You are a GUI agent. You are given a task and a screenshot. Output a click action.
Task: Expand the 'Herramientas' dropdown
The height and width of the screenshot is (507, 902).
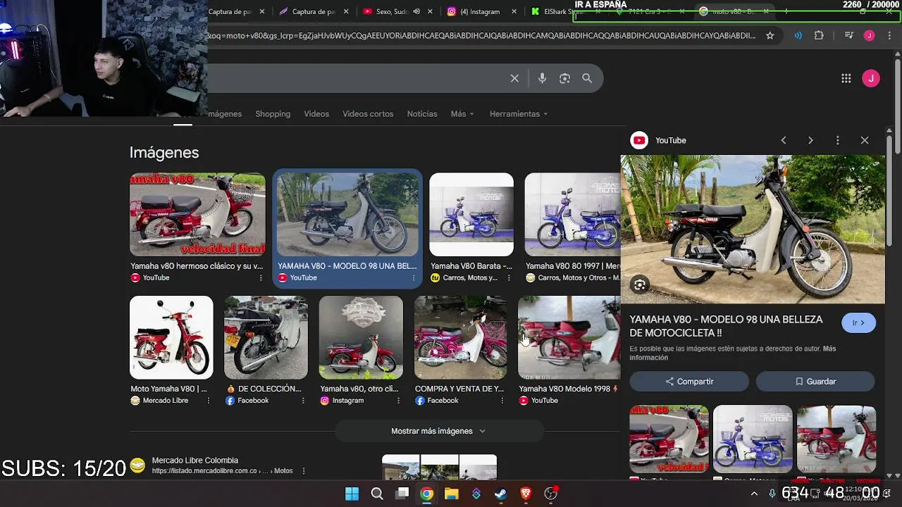point(519,114)
